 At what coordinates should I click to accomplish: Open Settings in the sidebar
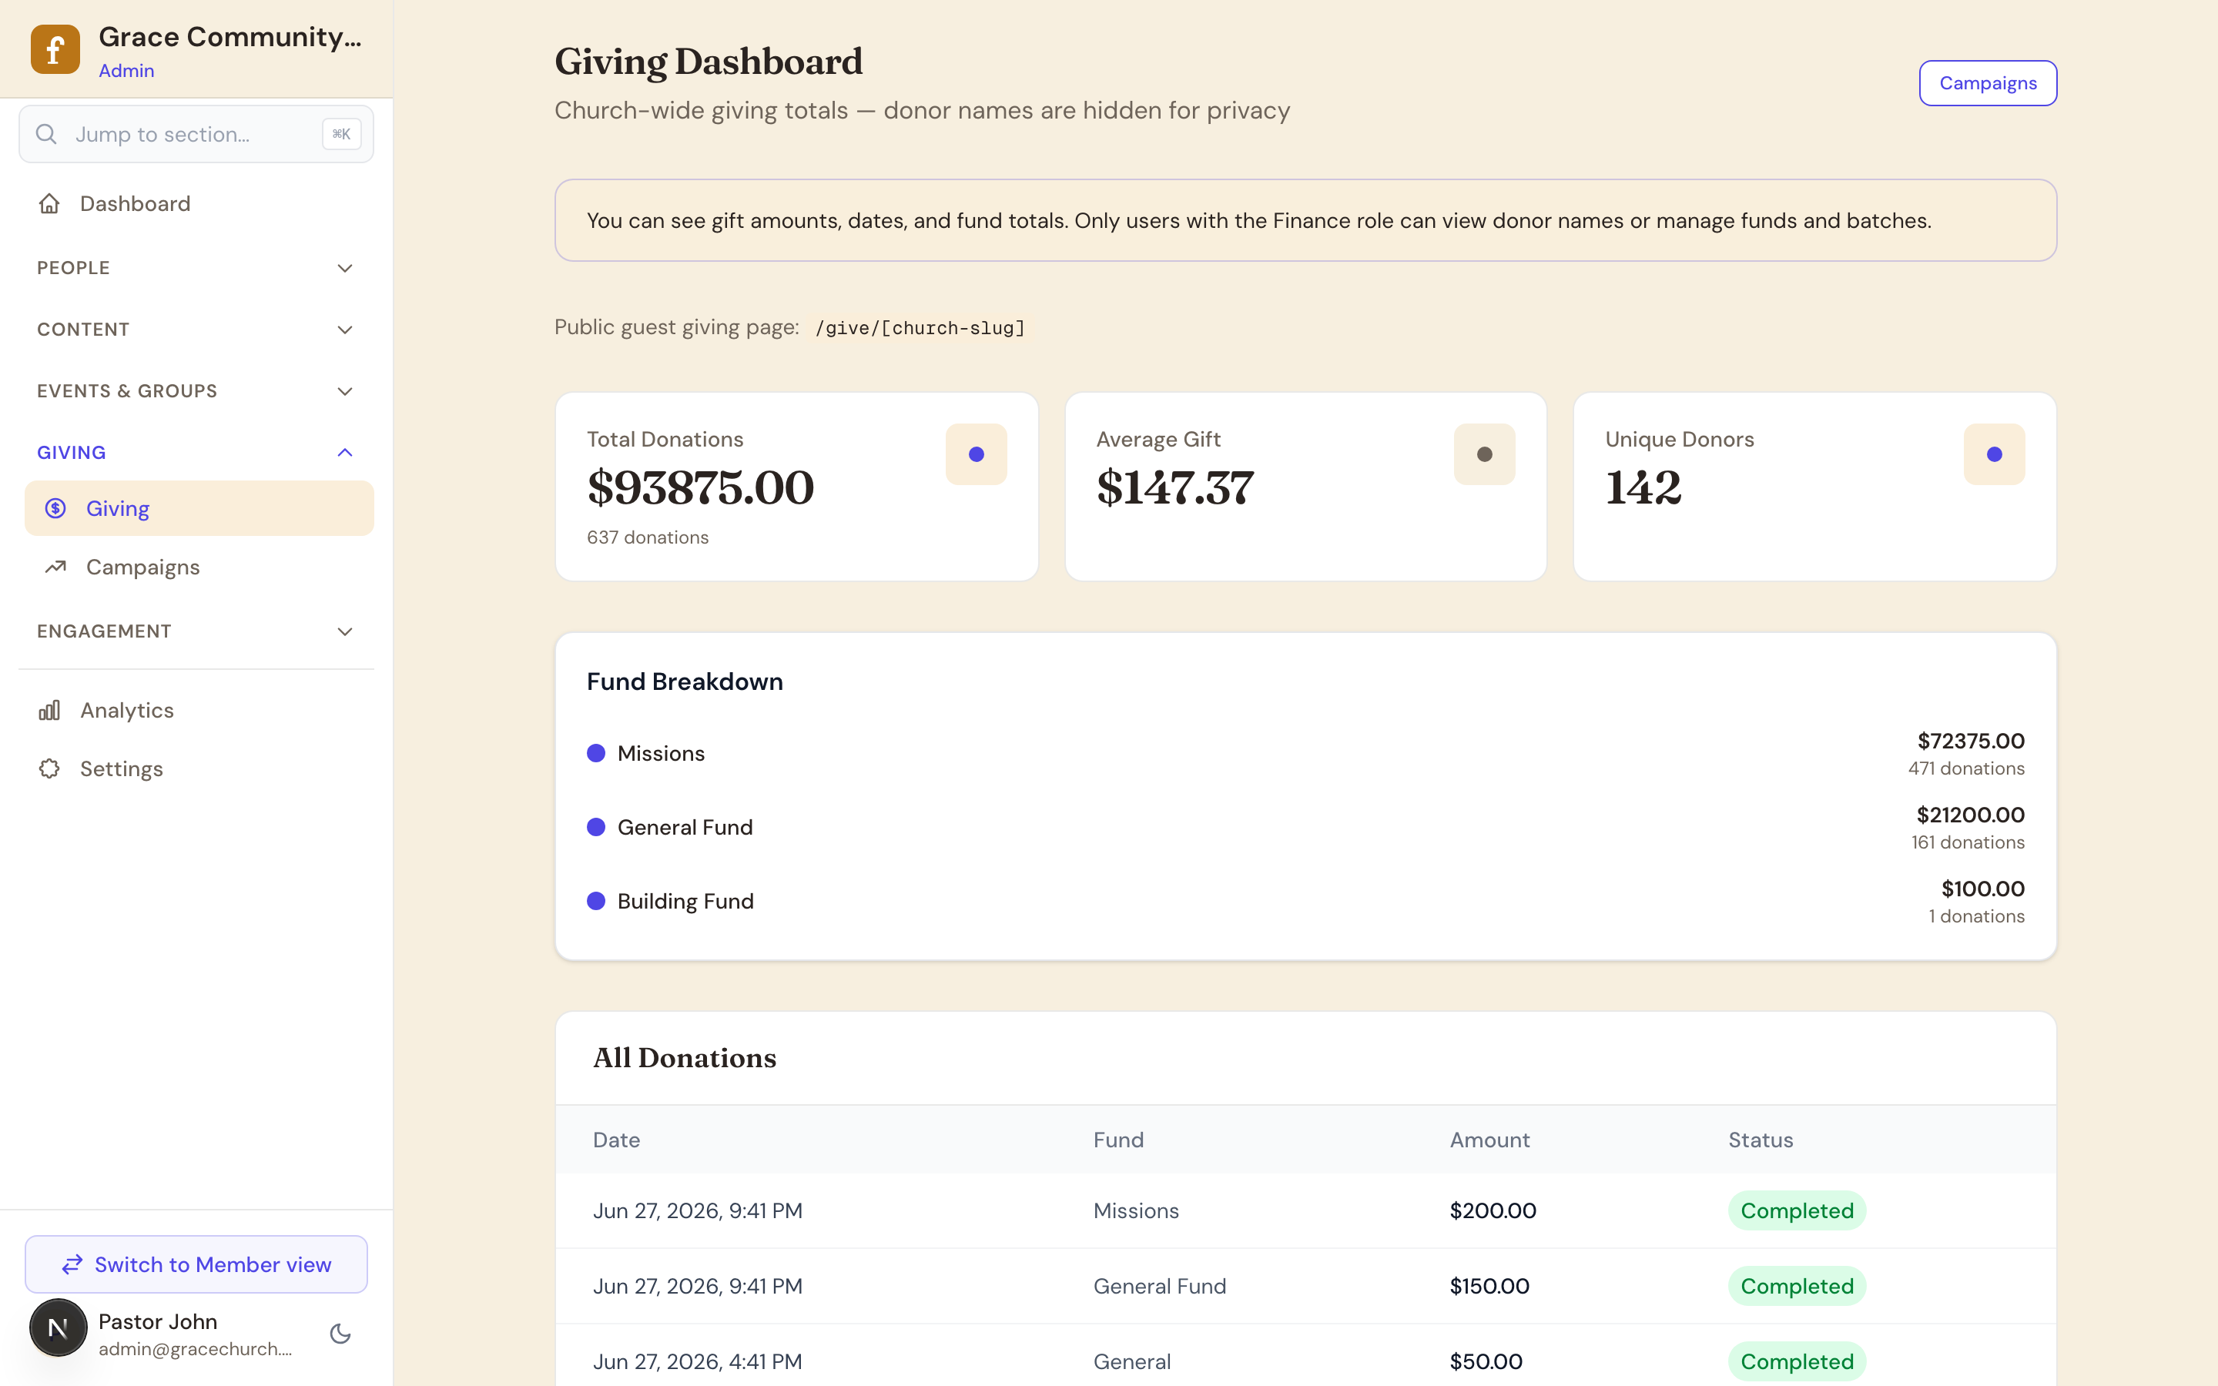[196, 768]
